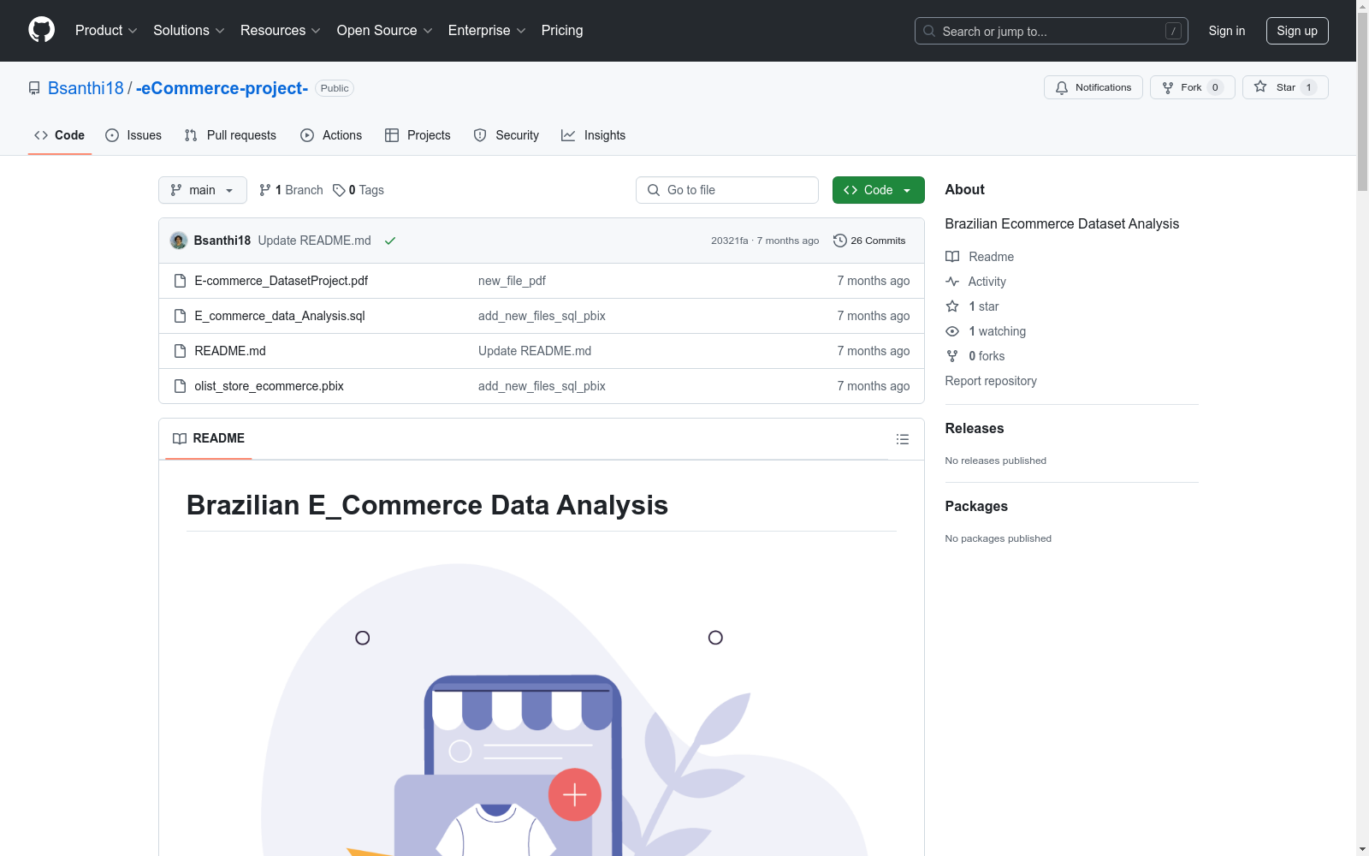This screenshot has width=1369, height=856.
Task: Open the main branch selector dropdown
Action: coord(203,190)
